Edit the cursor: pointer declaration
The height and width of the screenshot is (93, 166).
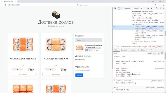123,72
